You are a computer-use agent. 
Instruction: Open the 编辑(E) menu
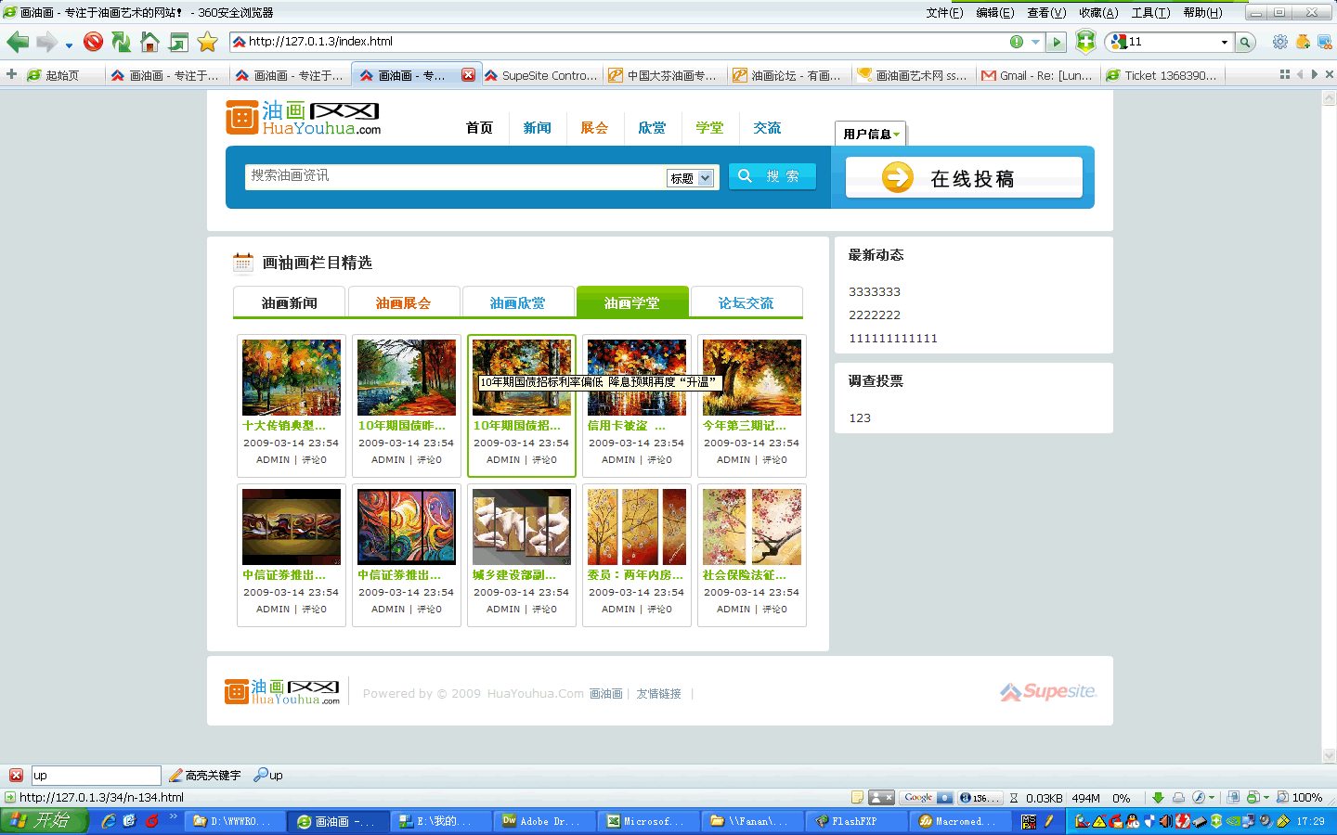click(x=995, y=13)
